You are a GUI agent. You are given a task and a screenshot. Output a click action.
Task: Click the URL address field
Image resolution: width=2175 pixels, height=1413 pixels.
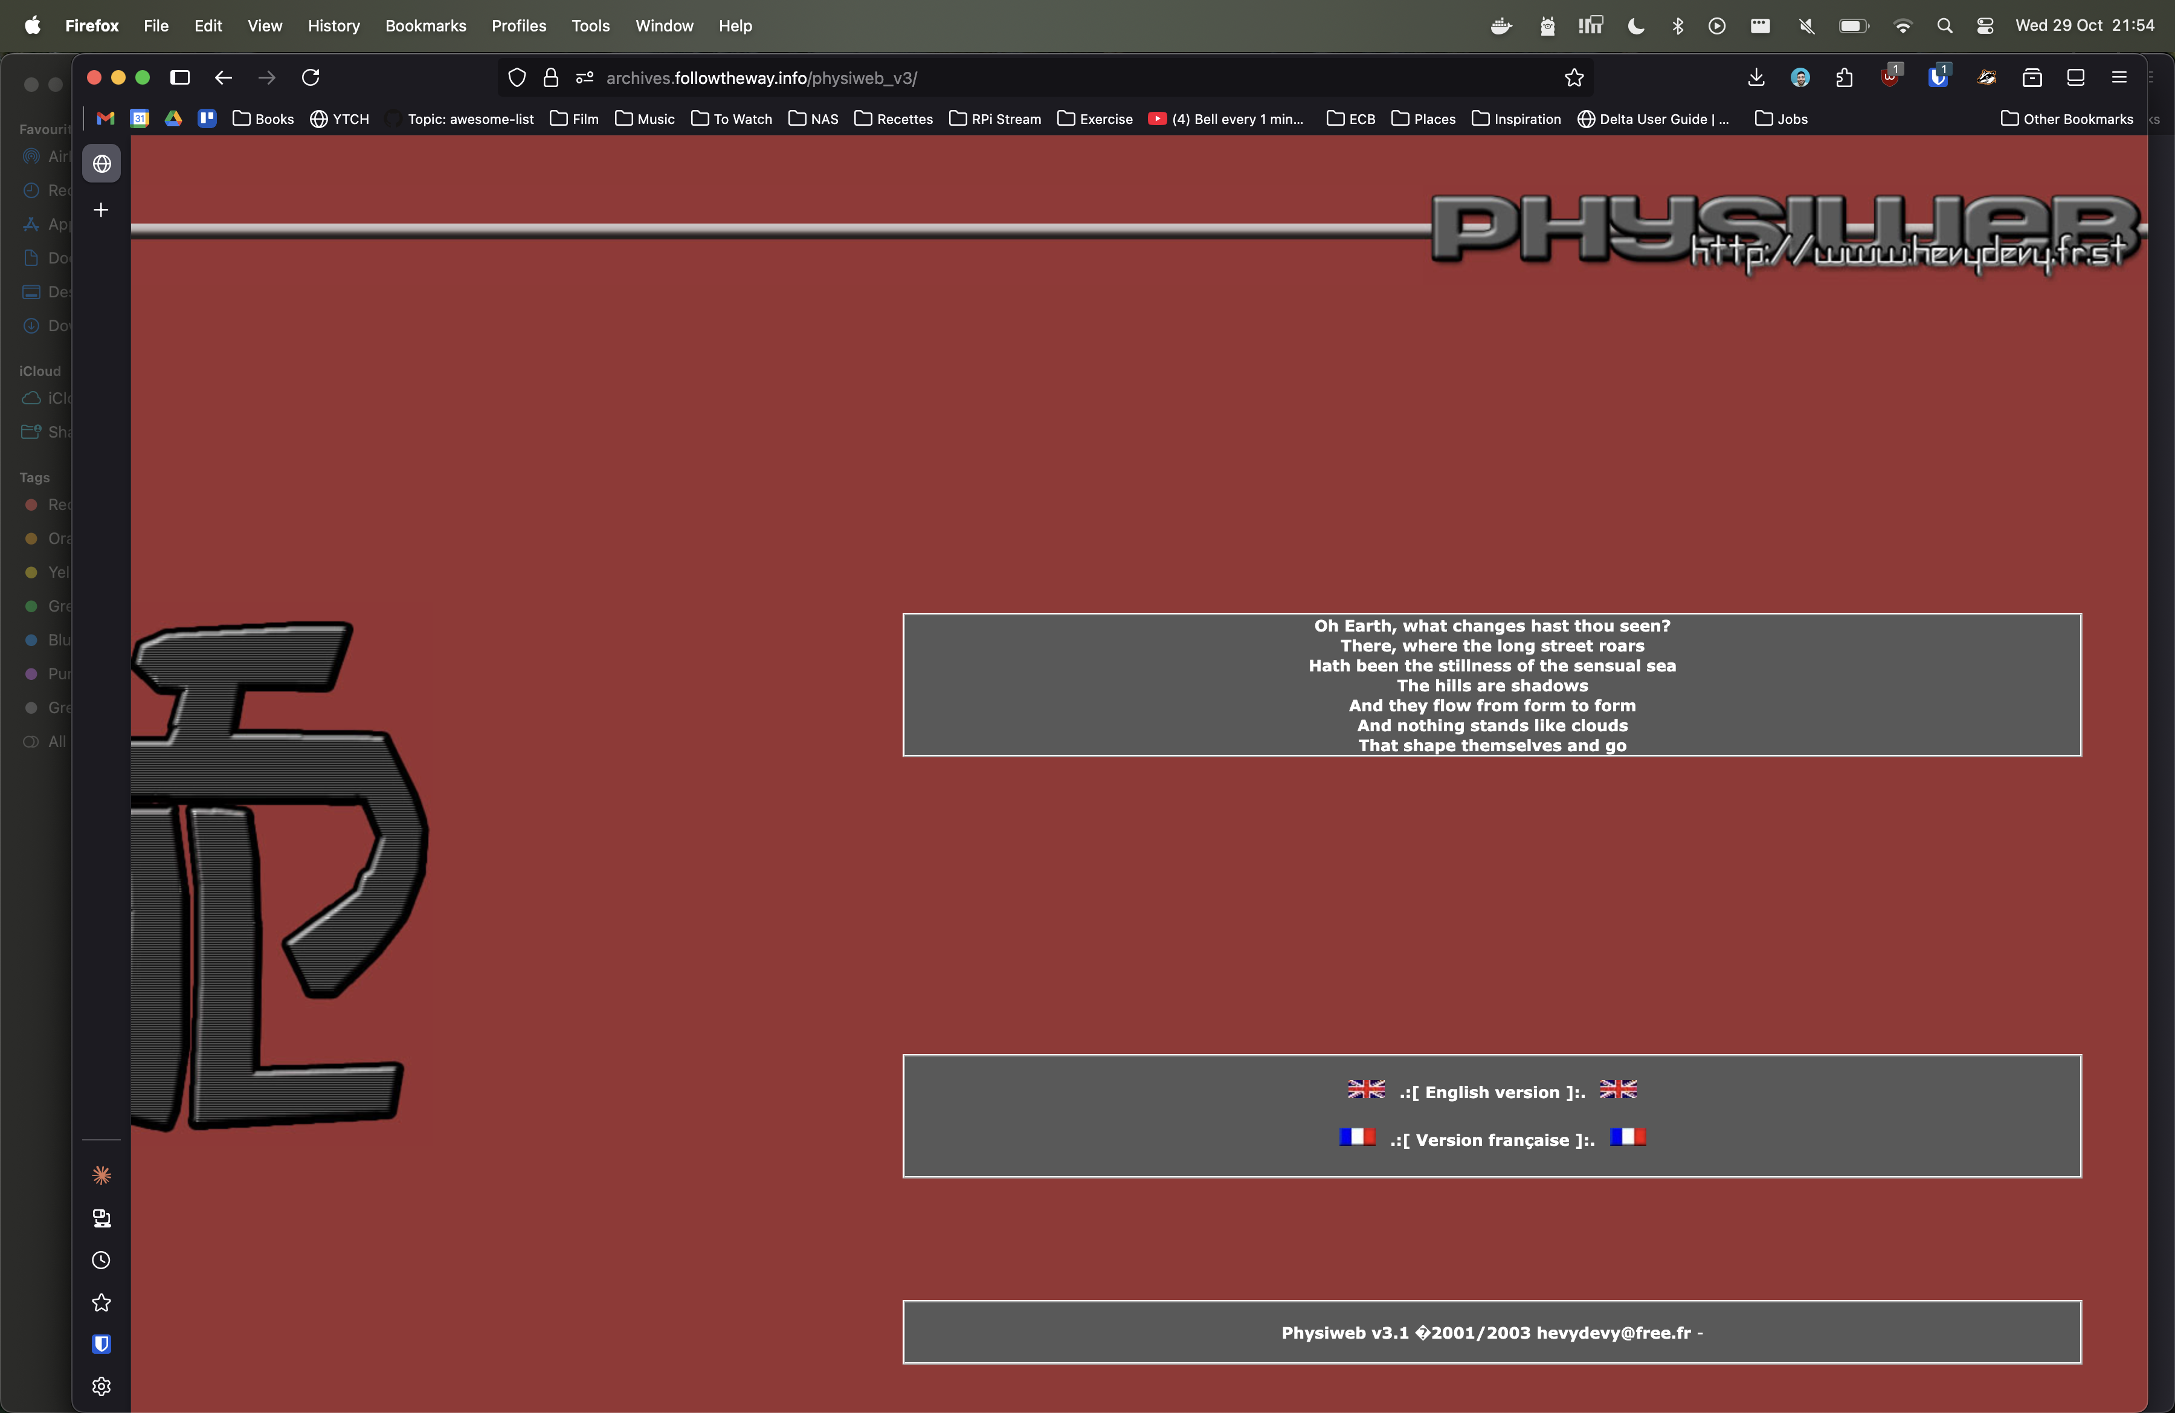click(1005, 78)
